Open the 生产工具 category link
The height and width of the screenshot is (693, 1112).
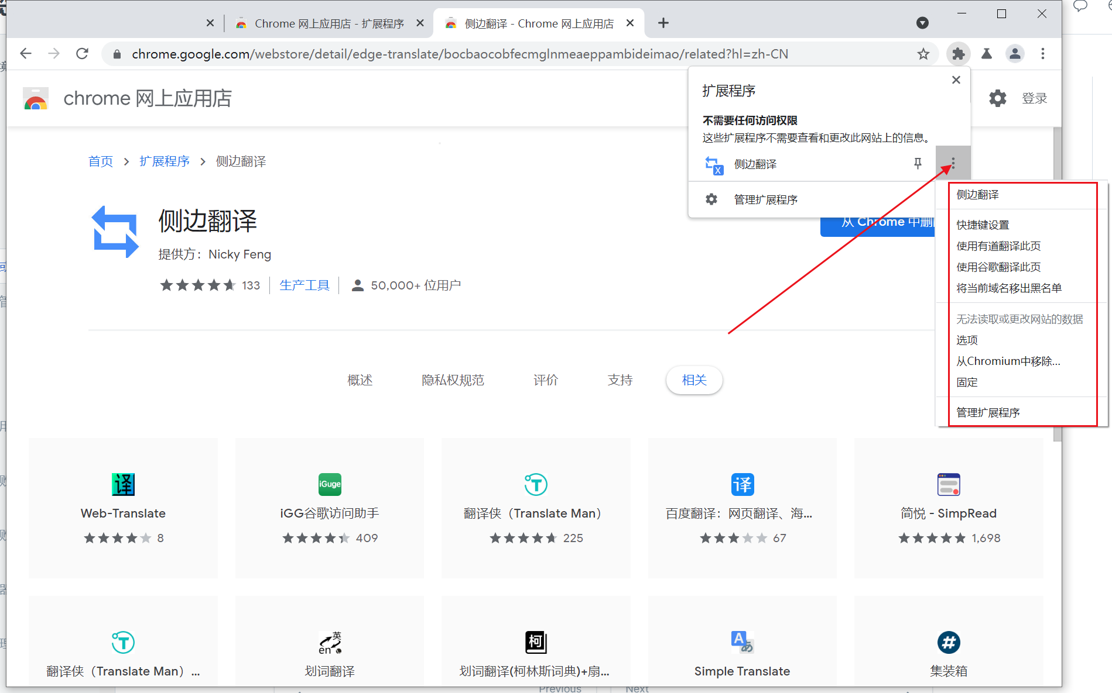(x=304, y=285)
